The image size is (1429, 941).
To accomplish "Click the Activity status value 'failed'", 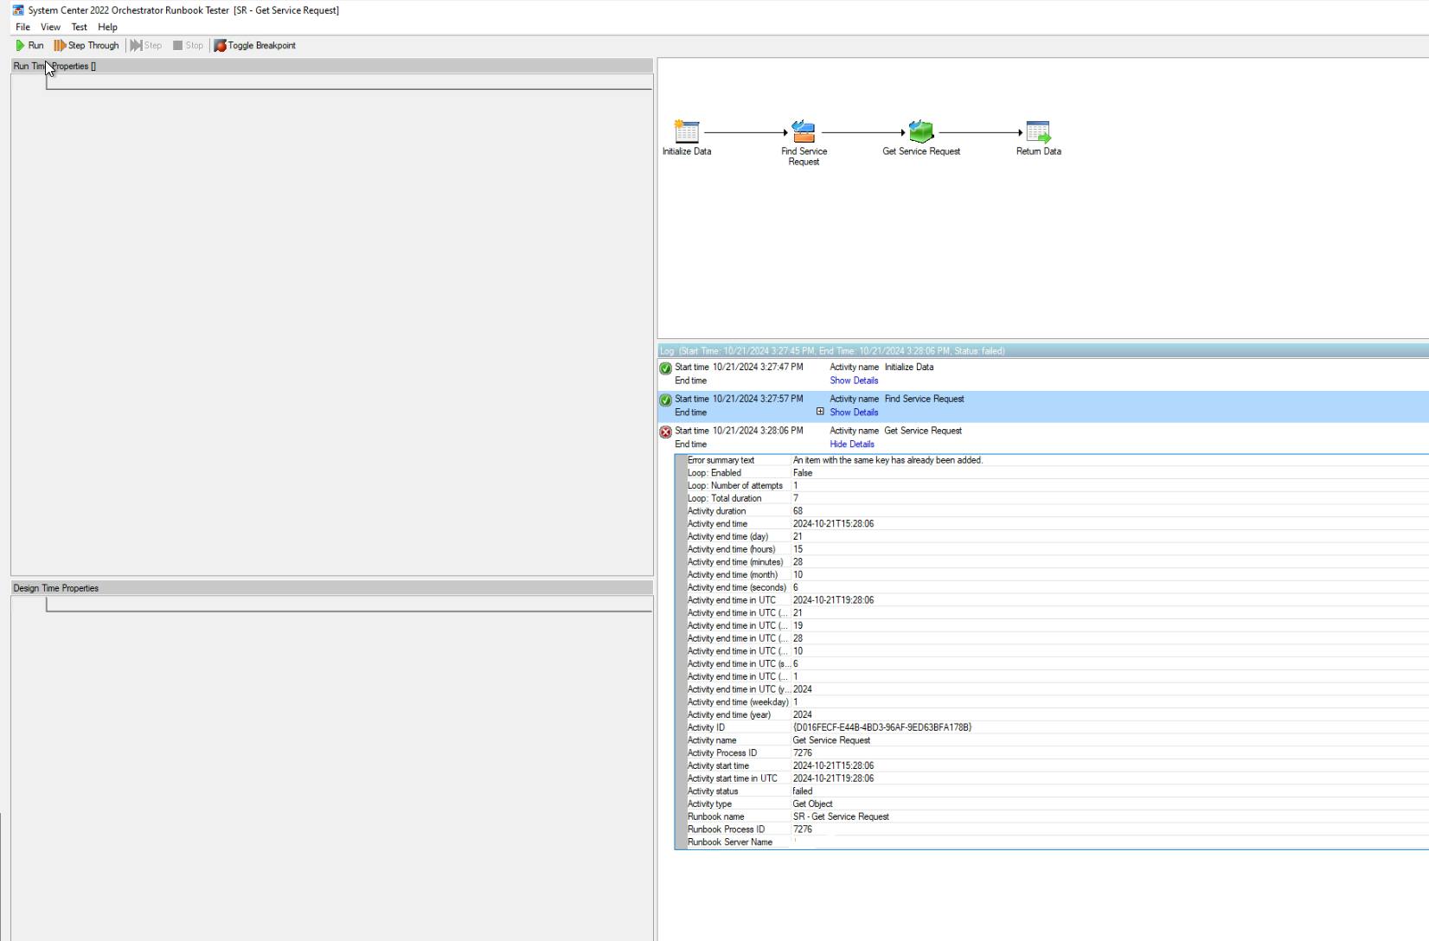I will (x=803, y=791).
